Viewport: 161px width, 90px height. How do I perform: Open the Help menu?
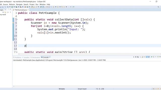pyautogui.click(x=48, y=4)
